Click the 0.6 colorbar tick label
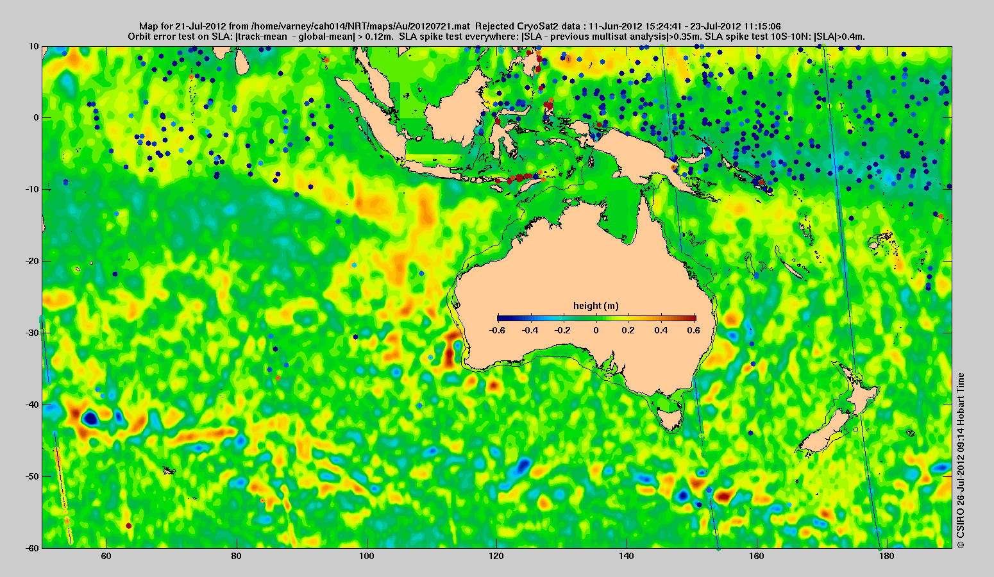 (x=695, y=330)
